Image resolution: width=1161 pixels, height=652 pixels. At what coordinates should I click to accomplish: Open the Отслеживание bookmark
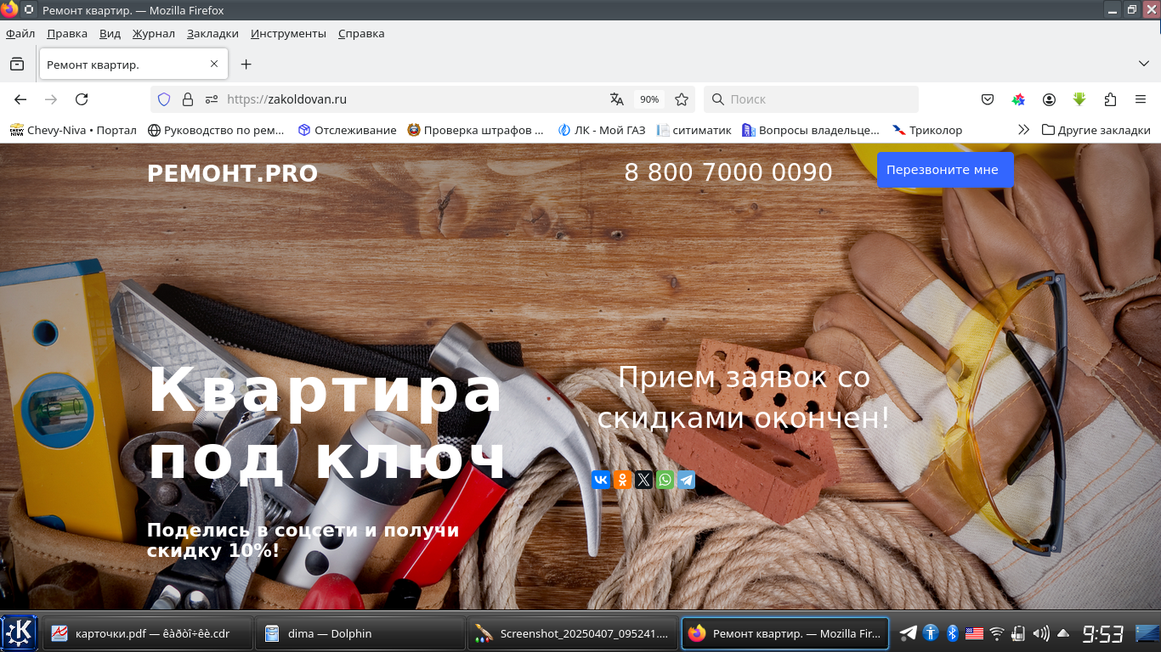pyautogui.click(x=347, y=130)
